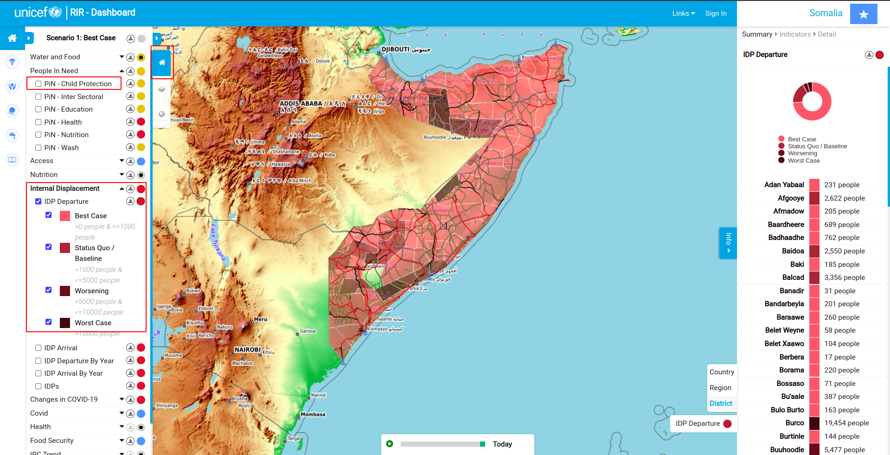Download the IDP Departure summary in the right panel
The width and height of the screenshot is (890, 455).
point(869,55)
